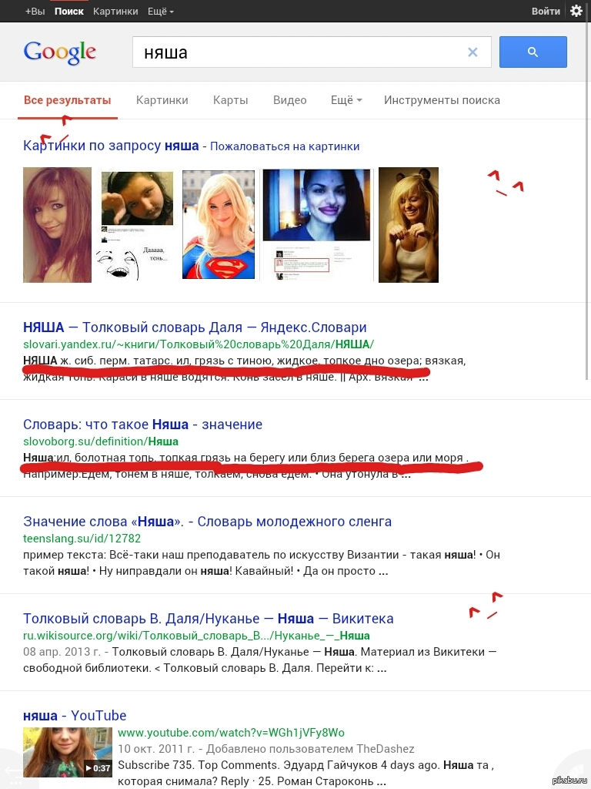Play the YouTube video thumbnail

click(68, 752)
